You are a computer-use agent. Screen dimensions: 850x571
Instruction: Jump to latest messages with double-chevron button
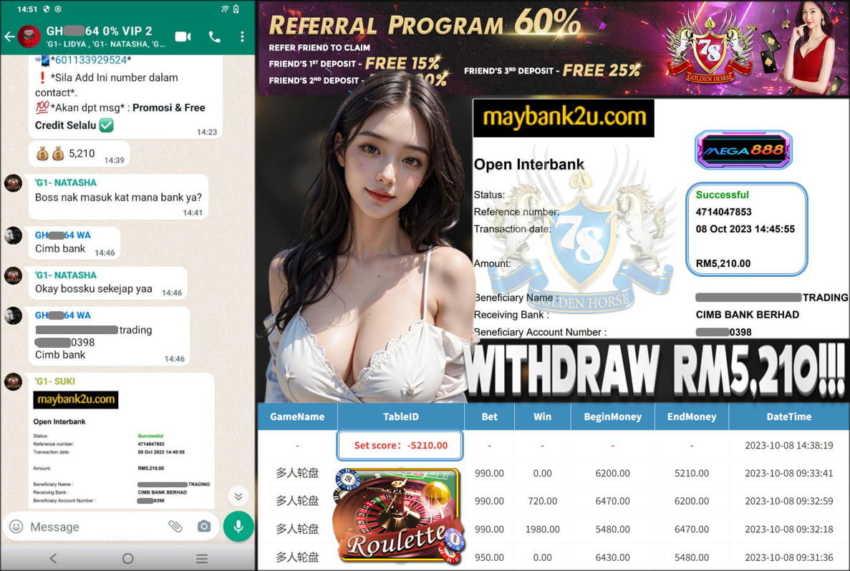[x=238, y=496]
